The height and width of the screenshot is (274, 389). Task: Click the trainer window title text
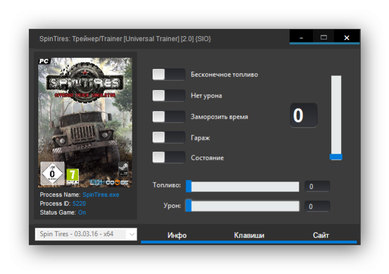(x=125, y=39)
